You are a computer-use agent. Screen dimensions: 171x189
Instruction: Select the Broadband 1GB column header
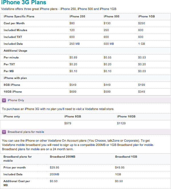pyautogui.click(x=126, y=157)
